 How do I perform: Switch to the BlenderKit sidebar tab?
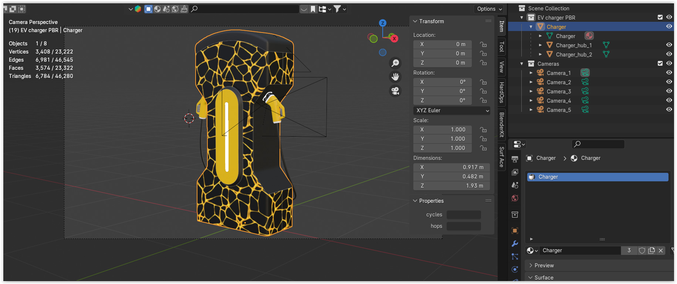pyautogui.click(x=501, y=124)
